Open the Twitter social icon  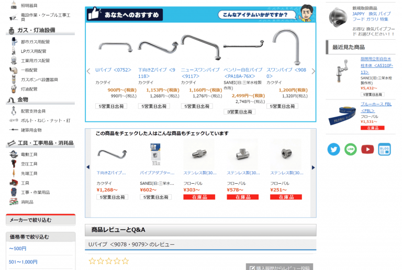tap(333, 149)
